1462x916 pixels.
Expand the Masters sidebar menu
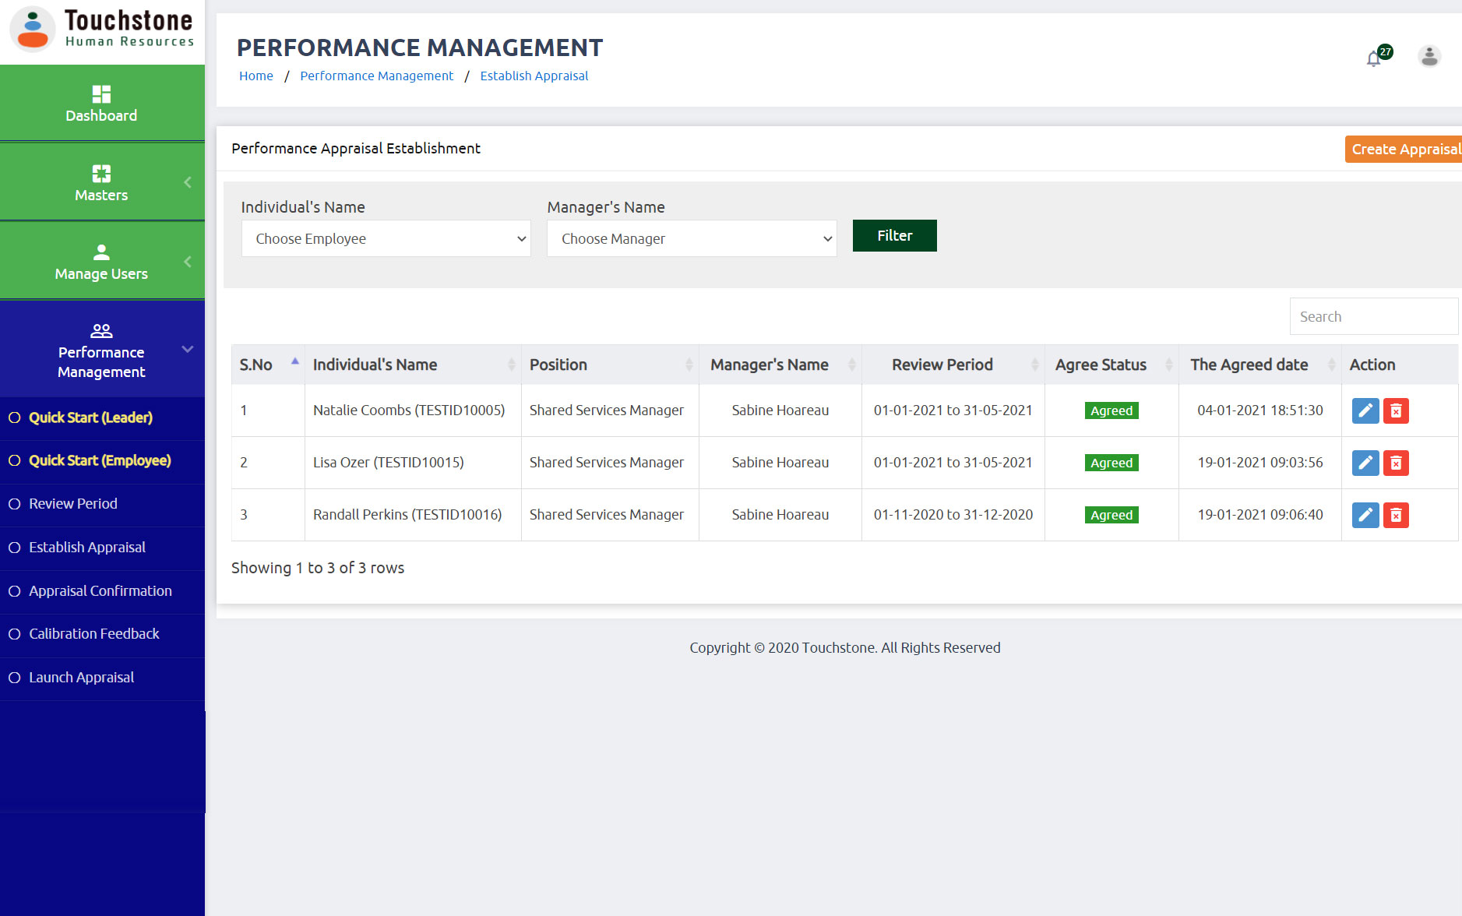101,183
